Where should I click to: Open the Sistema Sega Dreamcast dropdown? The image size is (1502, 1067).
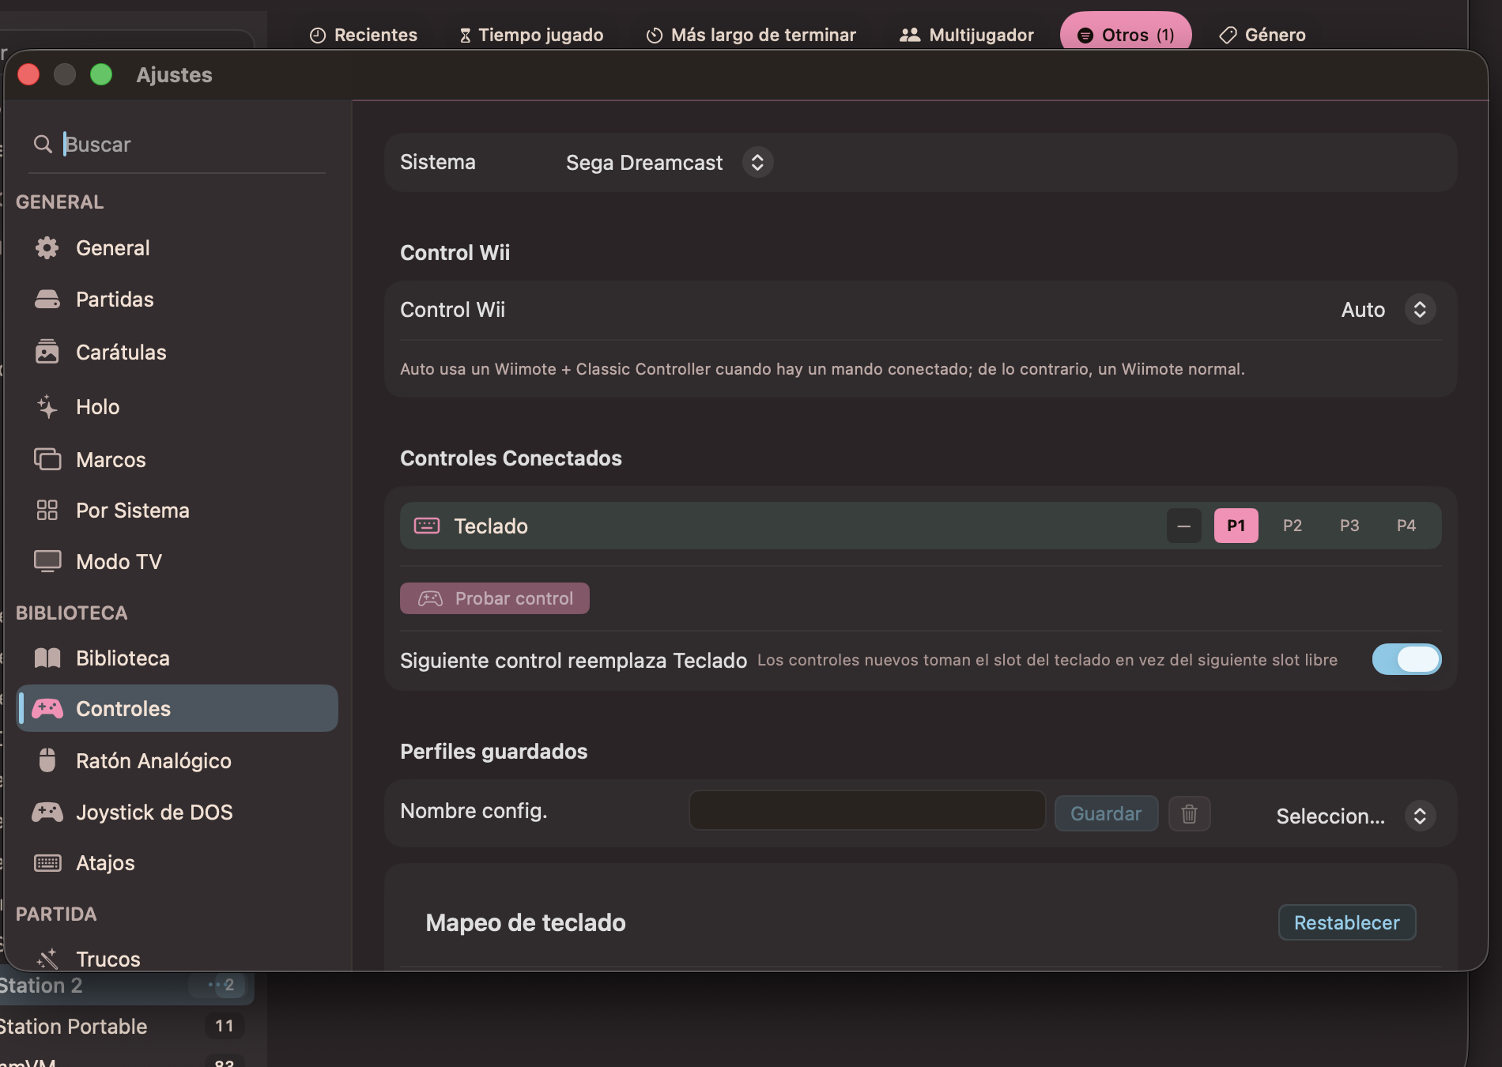(669, 163)
